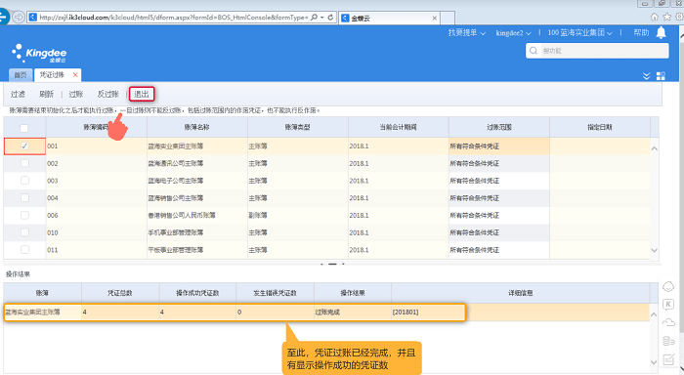Check the checkbox for ledger 003
The height and width of the screenshot is (375, 684).
pyautogui.click(x=24, y=181)
